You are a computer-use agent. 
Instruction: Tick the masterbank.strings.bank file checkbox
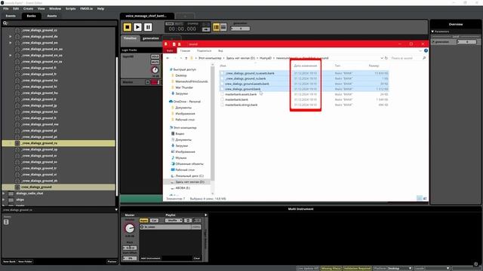[x=222, y=105]
